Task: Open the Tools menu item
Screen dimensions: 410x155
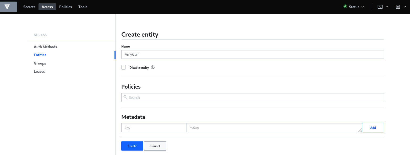Action: [x=83, y=7]
